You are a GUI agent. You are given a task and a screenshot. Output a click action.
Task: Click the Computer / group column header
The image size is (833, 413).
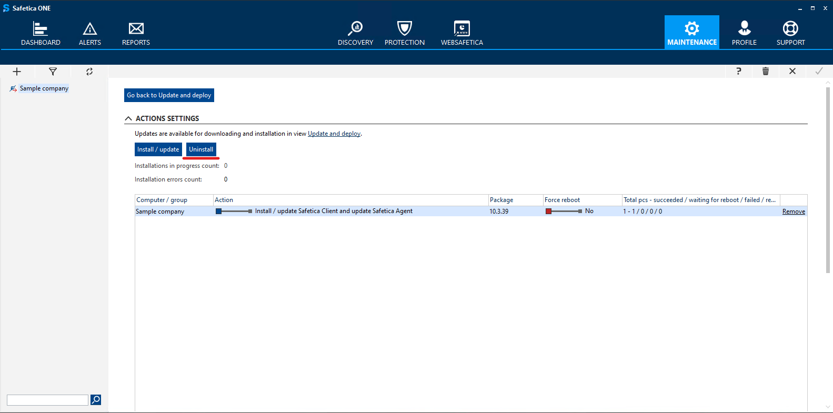point(174,200)
